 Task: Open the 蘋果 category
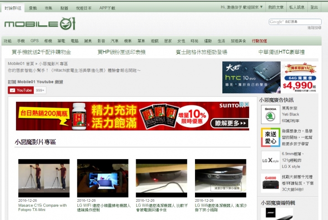[x=88, y=41]
